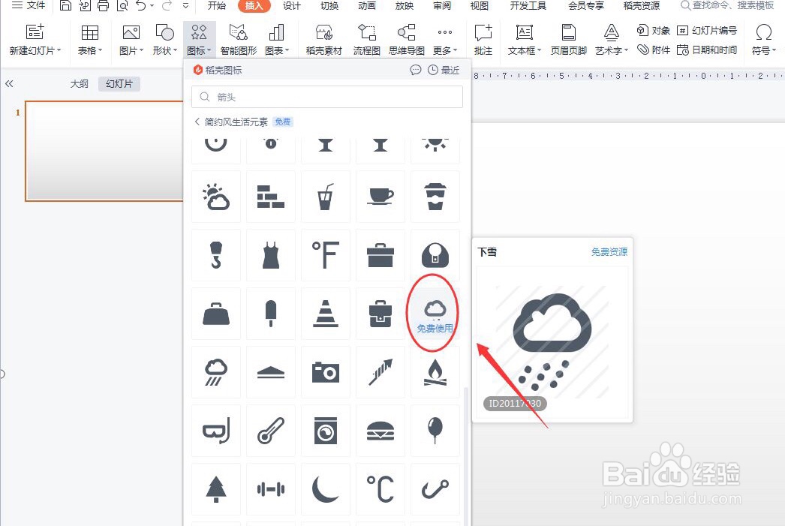Click the 对象 button
785x526 pixels.
click(654, 31)
